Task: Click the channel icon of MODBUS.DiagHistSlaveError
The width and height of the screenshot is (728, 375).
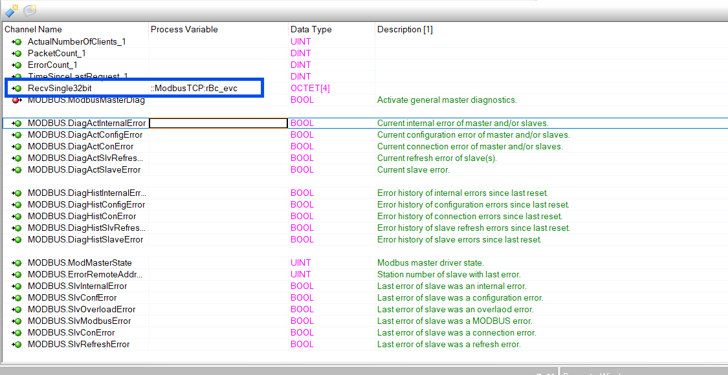Action: point(17,239)
